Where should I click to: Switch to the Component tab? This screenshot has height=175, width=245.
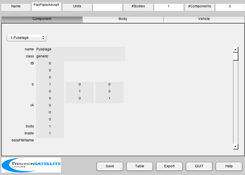tap(42, 19)
